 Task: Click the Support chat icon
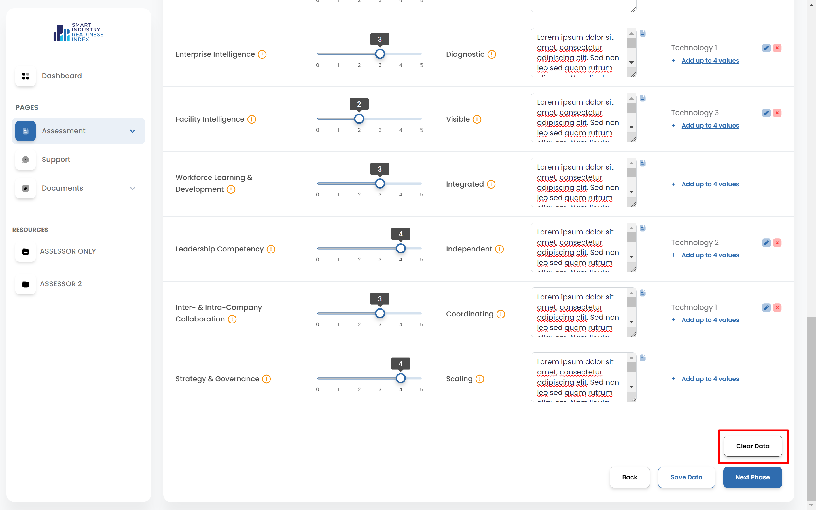coord(26,160)
